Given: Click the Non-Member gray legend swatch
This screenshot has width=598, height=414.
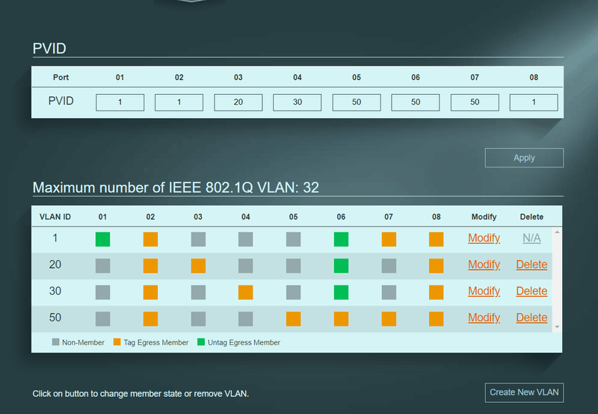Looking at the screenshot, I should click(55, 342).
